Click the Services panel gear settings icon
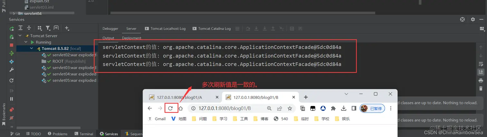 click(x=473, y=20)
